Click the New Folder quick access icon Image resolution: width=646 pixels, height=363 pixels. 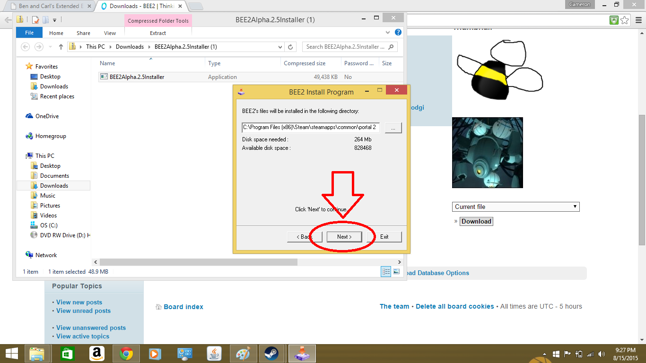(45, 20)
